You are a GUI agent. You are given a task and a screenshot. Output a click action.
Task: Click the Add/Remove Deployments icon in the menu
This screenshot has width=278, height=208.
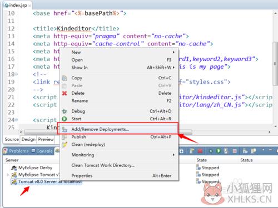[x=64, y=129]
